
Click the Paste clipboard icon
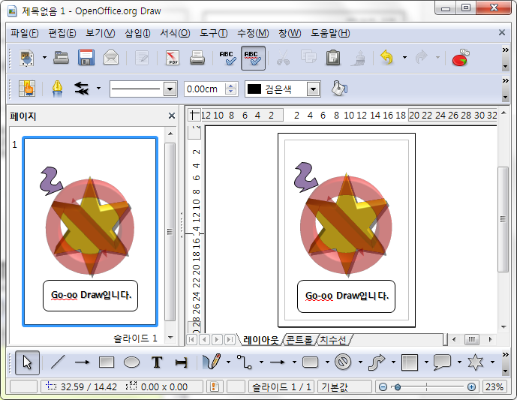point(333,58)
